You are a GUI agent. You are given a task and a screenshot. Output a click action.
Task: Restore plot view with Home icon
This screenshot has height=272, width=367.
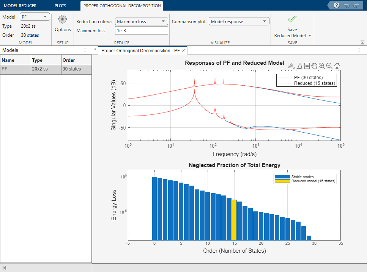pos(337,66)
